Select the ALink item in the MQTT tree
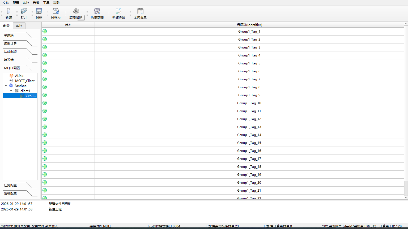This screenshot has height=229, width=408. point(19,76)
